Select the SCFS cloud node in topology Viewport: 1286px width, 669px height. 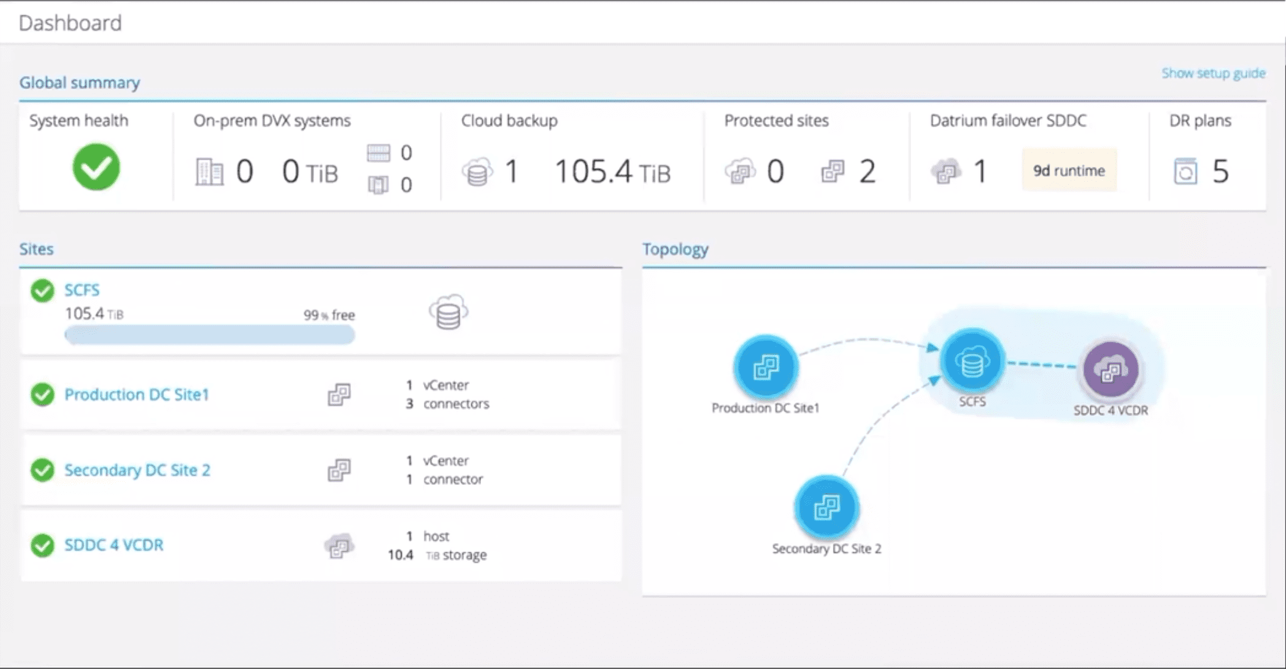(x=972, y=362)
